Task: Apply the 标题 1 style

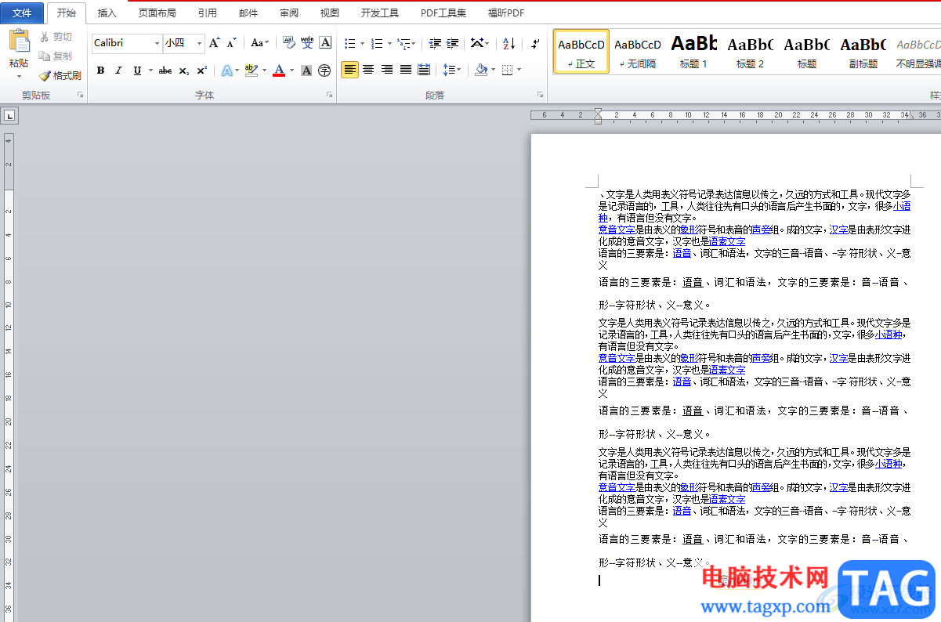Action: (x=693, y=52)
